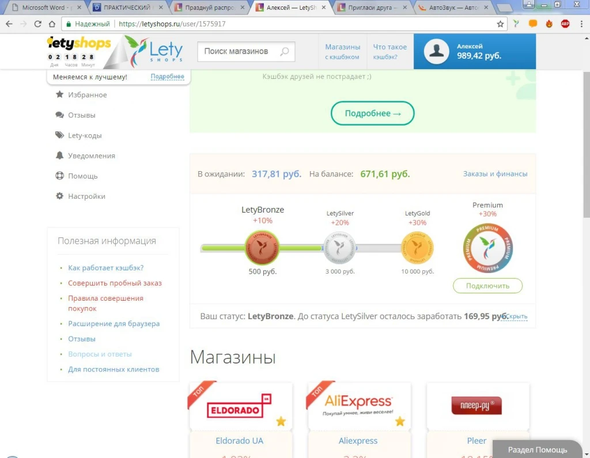Bookmark this page with star
Viewport: 590px width, 458px height.
(x=500, y=24)
